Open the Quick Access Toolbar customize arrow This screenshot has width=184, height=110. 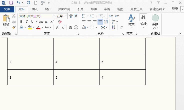point(49,3)
